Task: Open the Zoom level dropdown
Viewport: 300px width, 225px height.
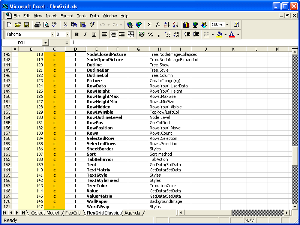Action: 227,25
